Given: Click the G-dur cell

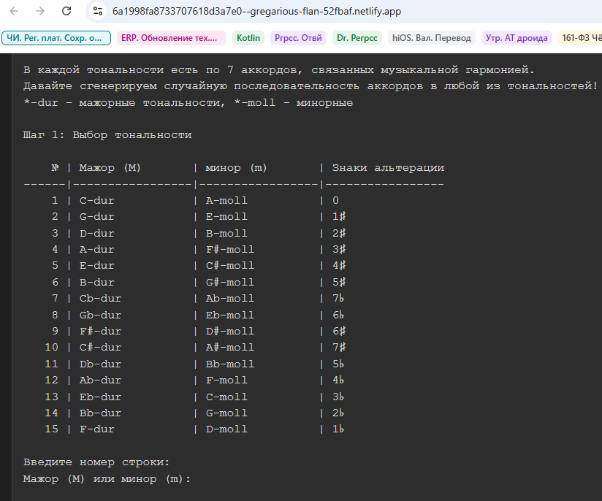Looking at the screenshot, I should click(96, 216).
